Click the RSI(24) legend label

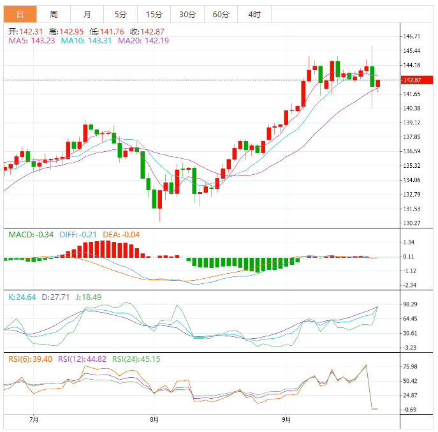click(x=136, y=359)
